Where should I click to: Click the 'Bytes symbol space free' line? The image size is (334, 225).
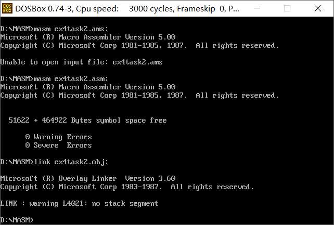click(87, 121)
